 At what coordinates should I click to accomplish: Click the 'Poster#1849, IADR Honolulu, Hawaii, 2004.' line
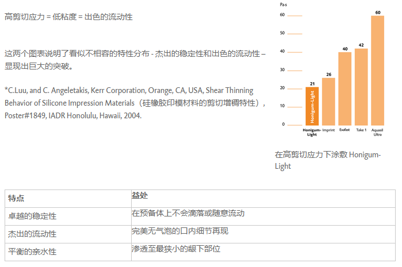(x=73, y=116)
